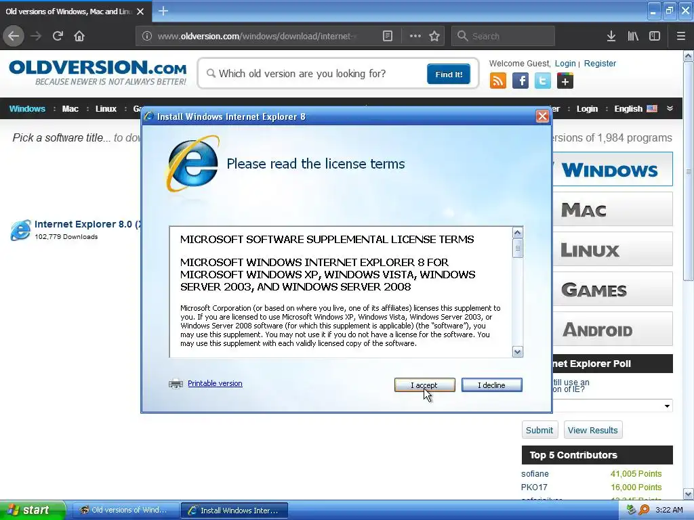Open the Printable version link

(215, 383)
